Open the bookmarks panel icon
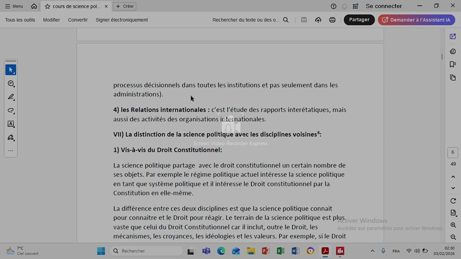461x259 pixels. tap(453, 64)
